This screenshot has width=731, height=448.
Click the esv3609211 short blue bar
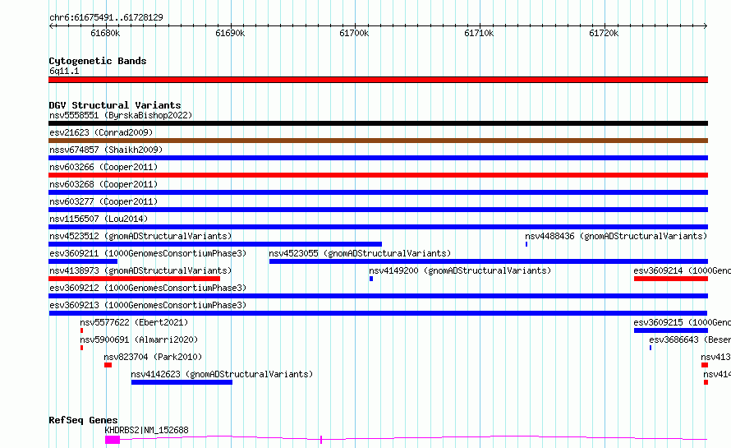(x=83, y=261)
